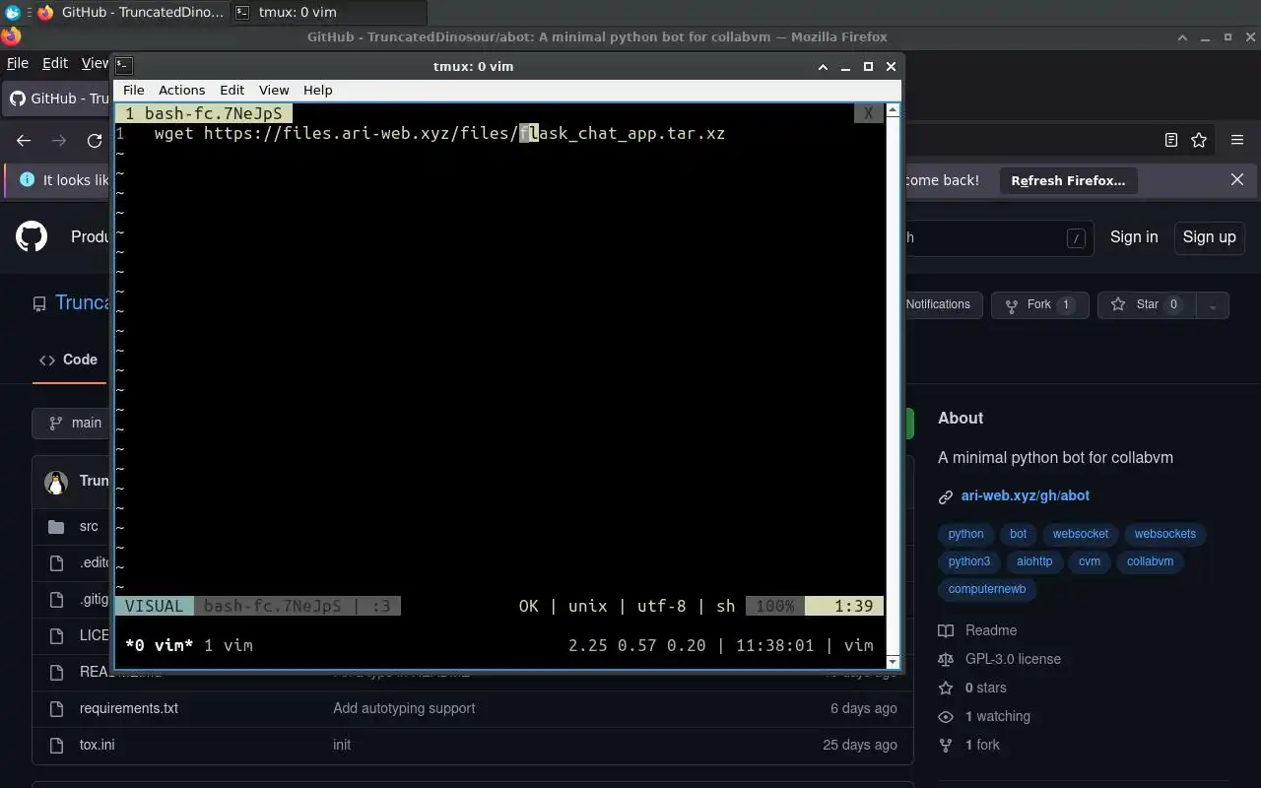This screenshot has height=788, width=1261.
Task: Click the src folder icon
Action: [56, 526]
